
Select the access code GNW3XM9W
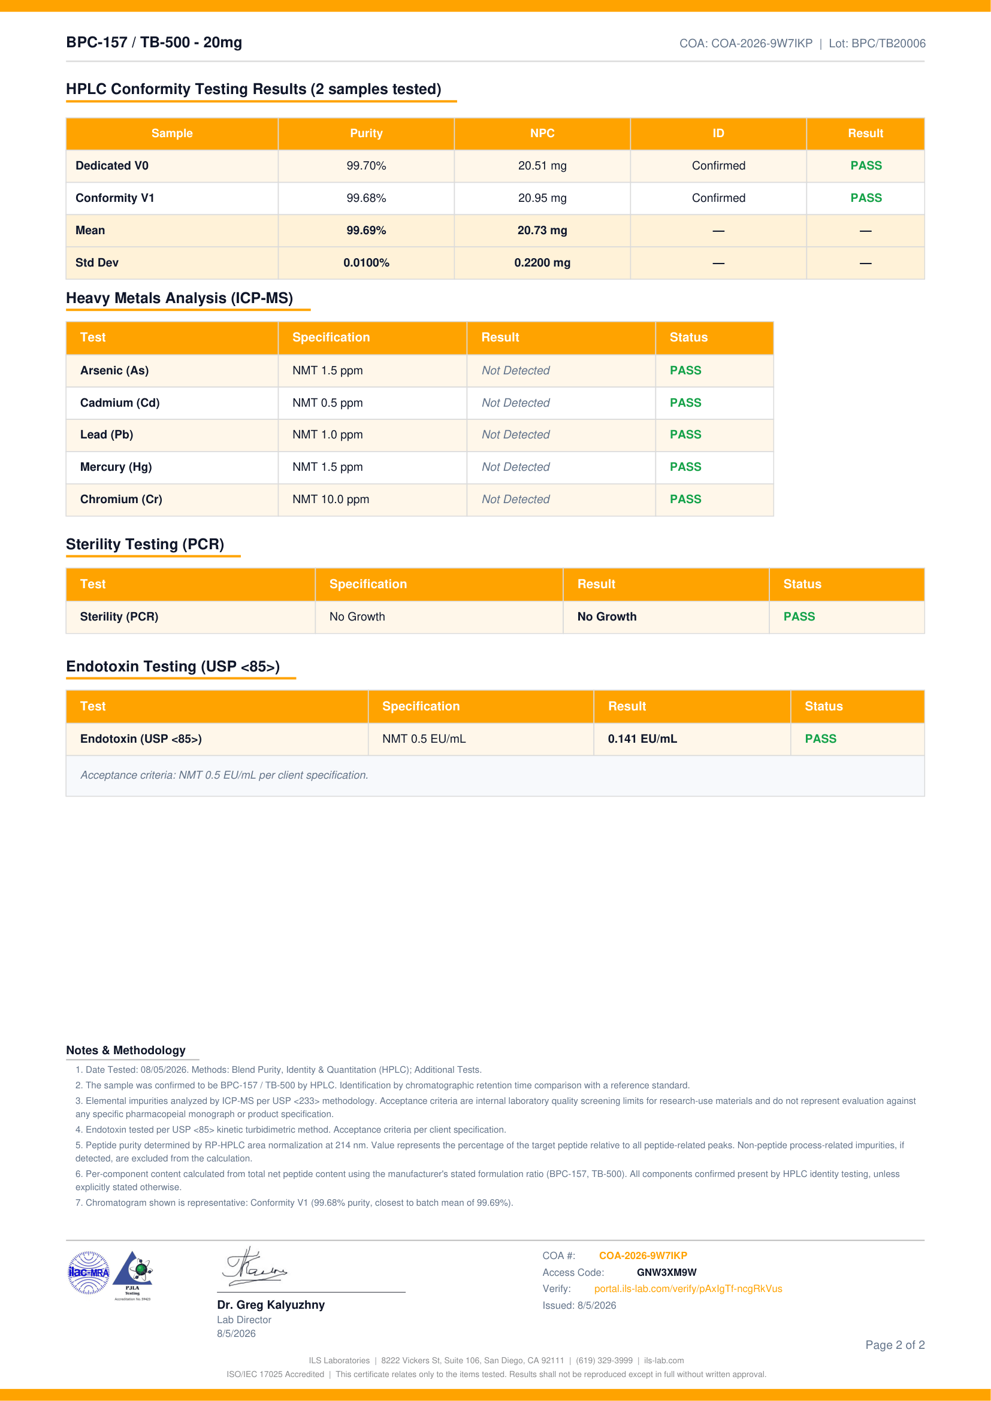coord(666,1272)
